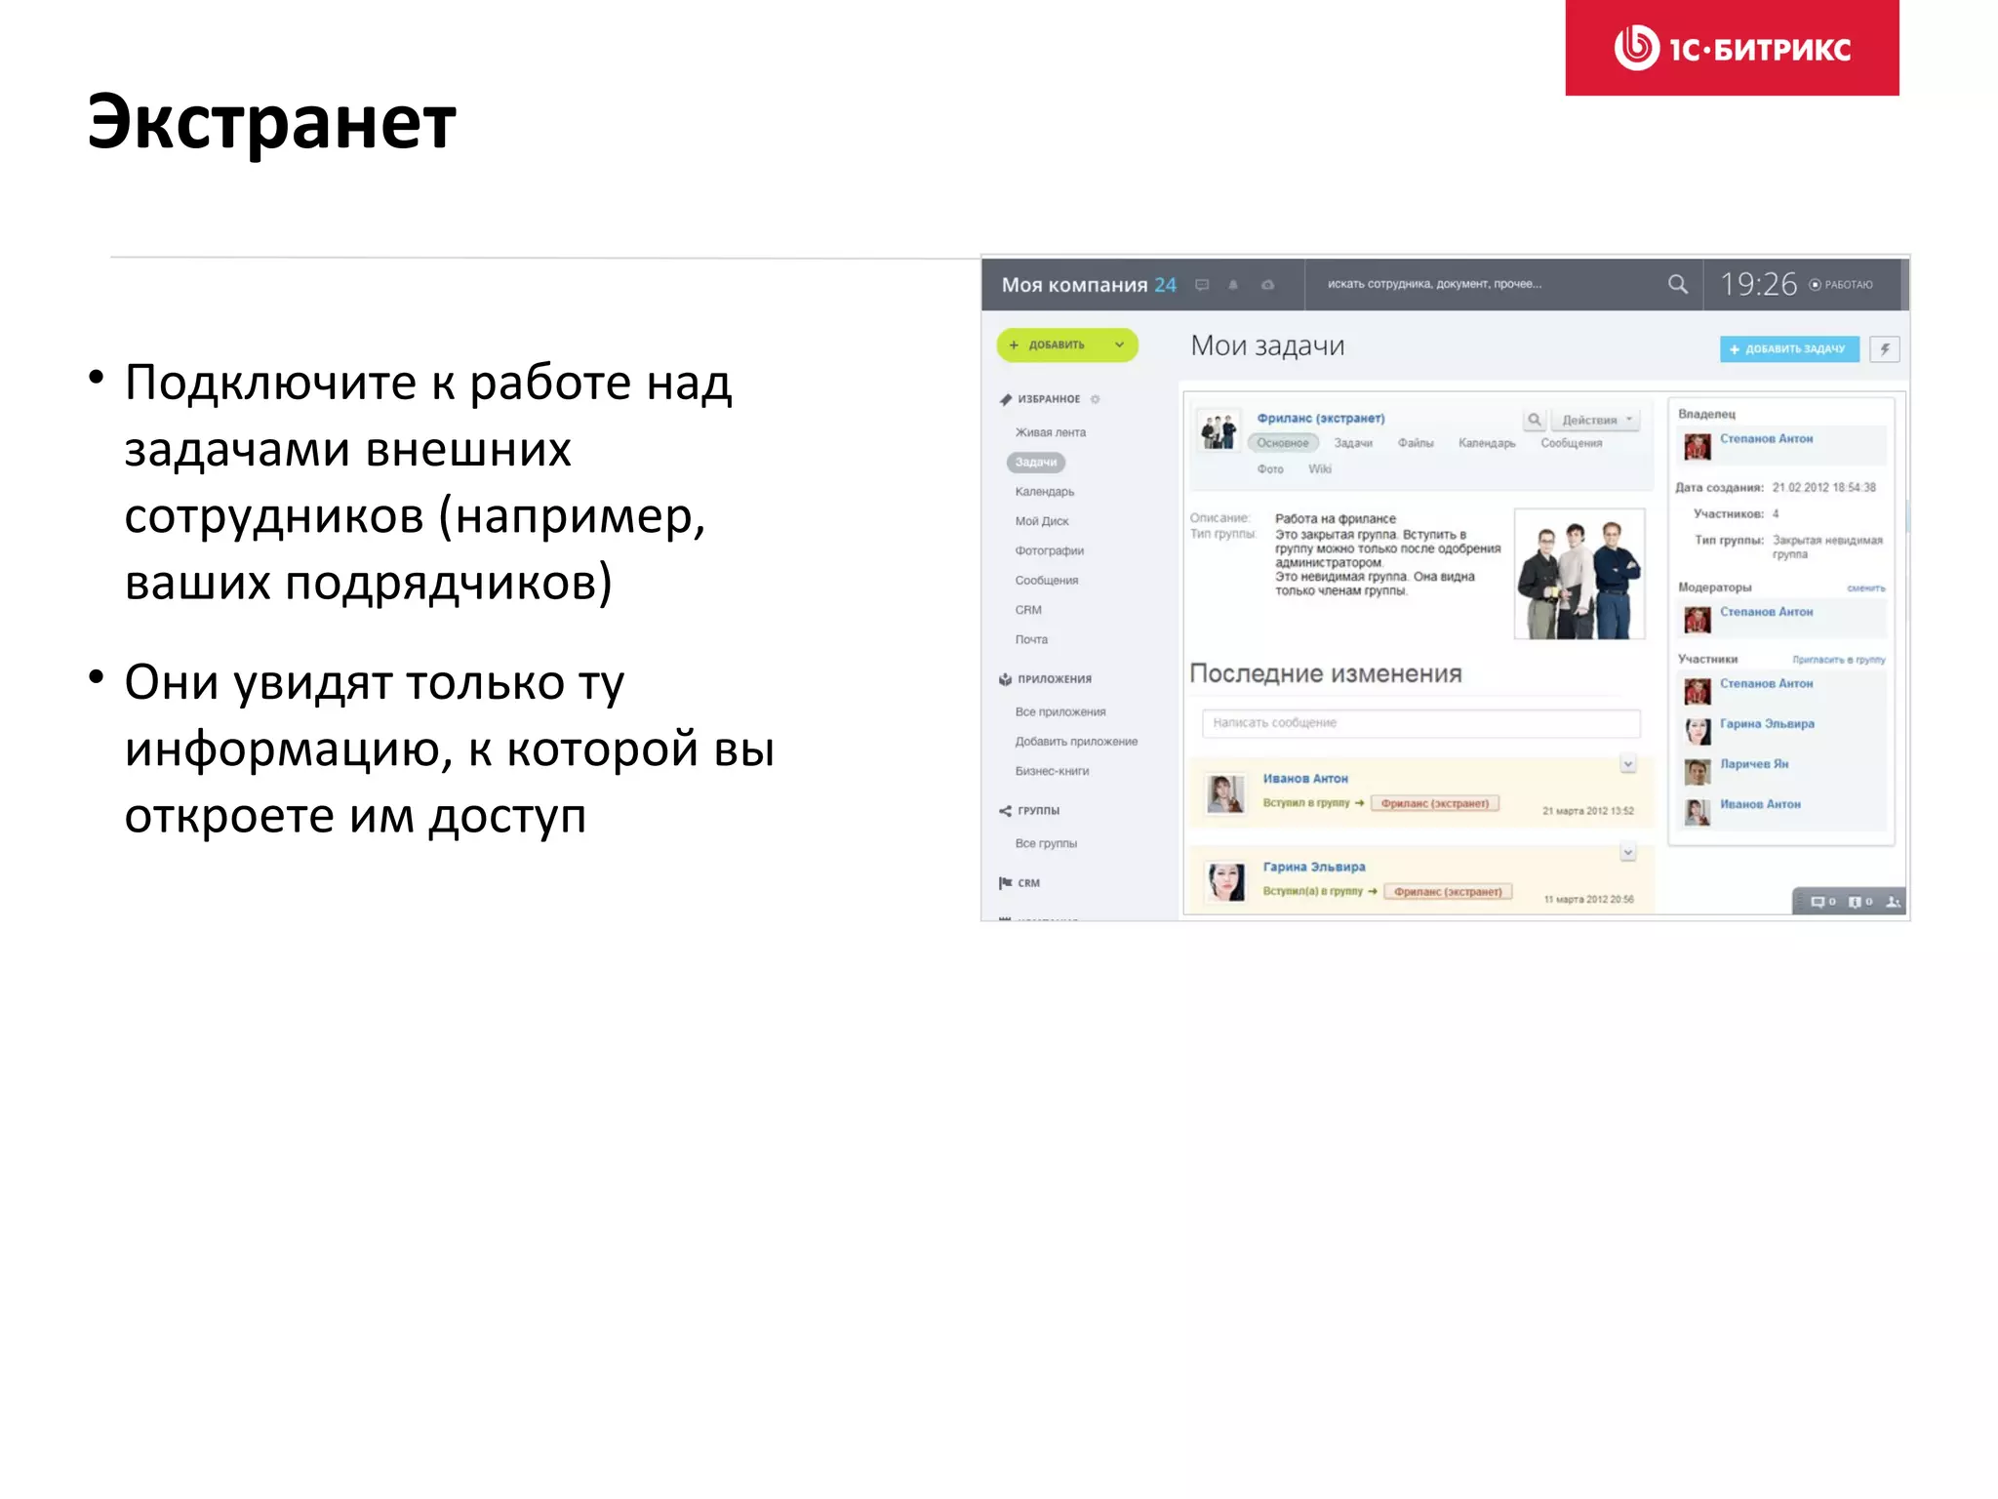This screenshot has height=1499, width=1998.
Task: Click the Гарина Эльвира avatar in Участники list
Action: (1698, 731)
